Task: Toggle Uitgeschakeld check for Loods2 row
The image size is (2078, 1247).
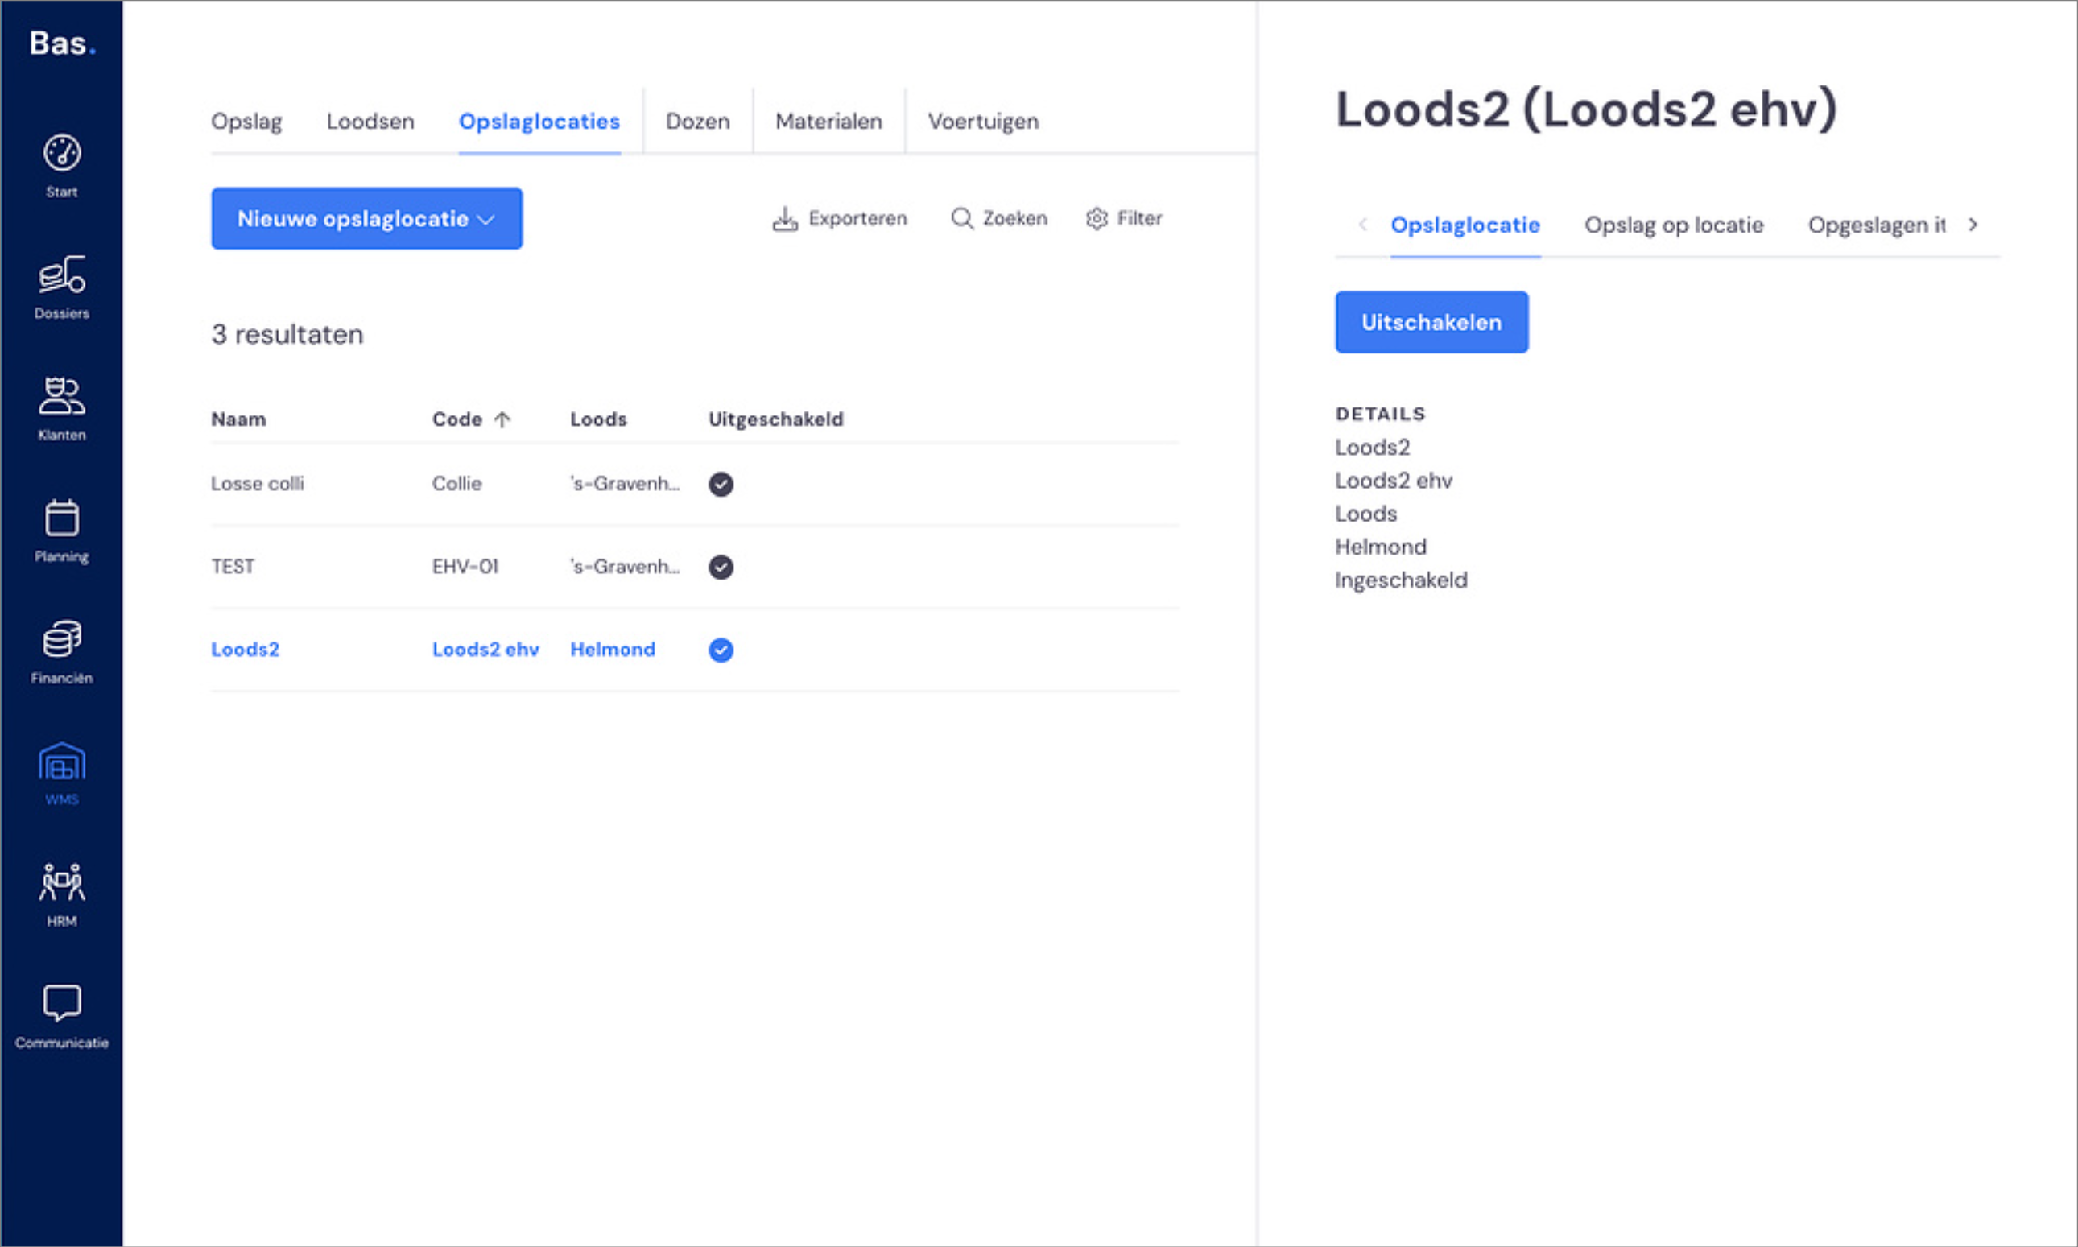Action: [721, 650]
